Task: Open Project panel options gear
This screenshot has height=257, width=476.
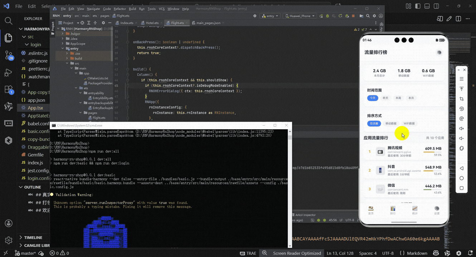Action: coord(103,23)
